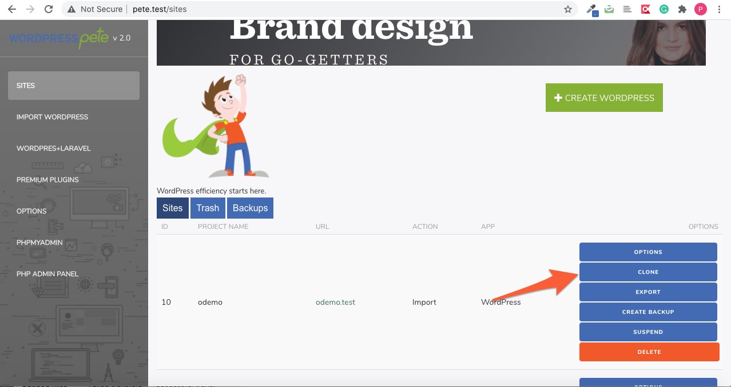Click the address bar URL pete.test/sites
This screenshot has width=731, height=387.
click(160, 9)
